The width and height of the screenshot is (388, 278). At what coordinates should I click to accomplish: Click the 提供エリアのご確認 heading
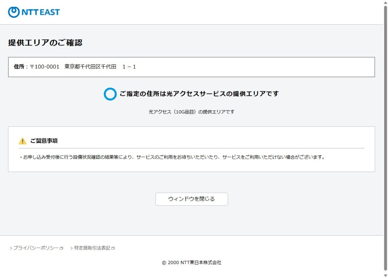(45, 42)
